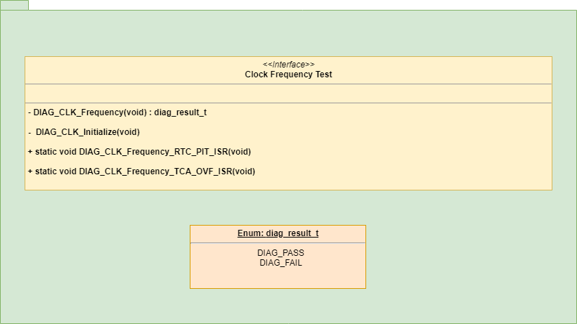Click the minus sign before DIAG_CLK_Initialize
This screenshot has height=324, width=577.
[x=30, y=131]
